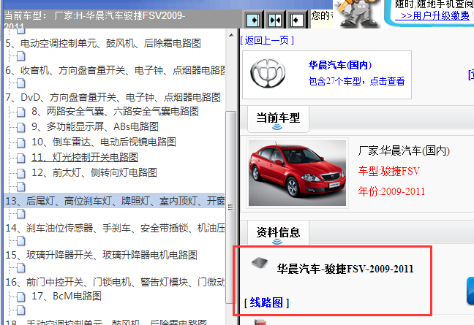Click page icon for 11、灯光控制开关电路图
This screenshot has width=474, height=325.
tap(21, 158)
